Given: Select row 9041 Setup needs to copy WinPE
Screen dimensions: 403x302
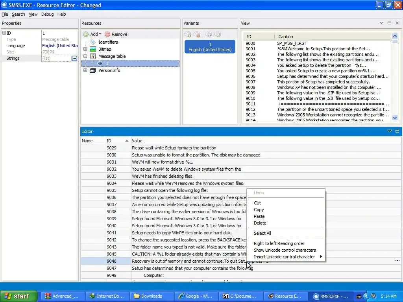Looking at the screenshot, I should (x=241, y=233).
